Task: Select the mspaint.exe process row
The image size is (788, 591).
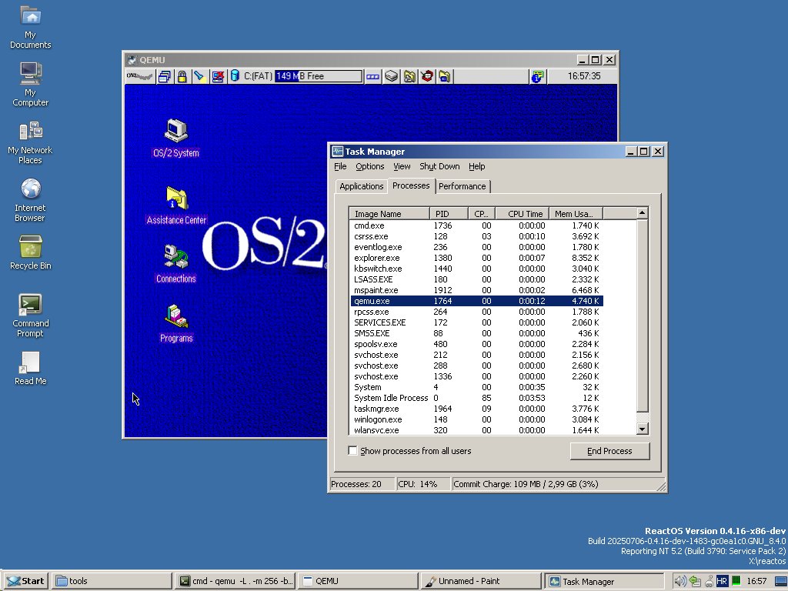Action: (476, 290)
